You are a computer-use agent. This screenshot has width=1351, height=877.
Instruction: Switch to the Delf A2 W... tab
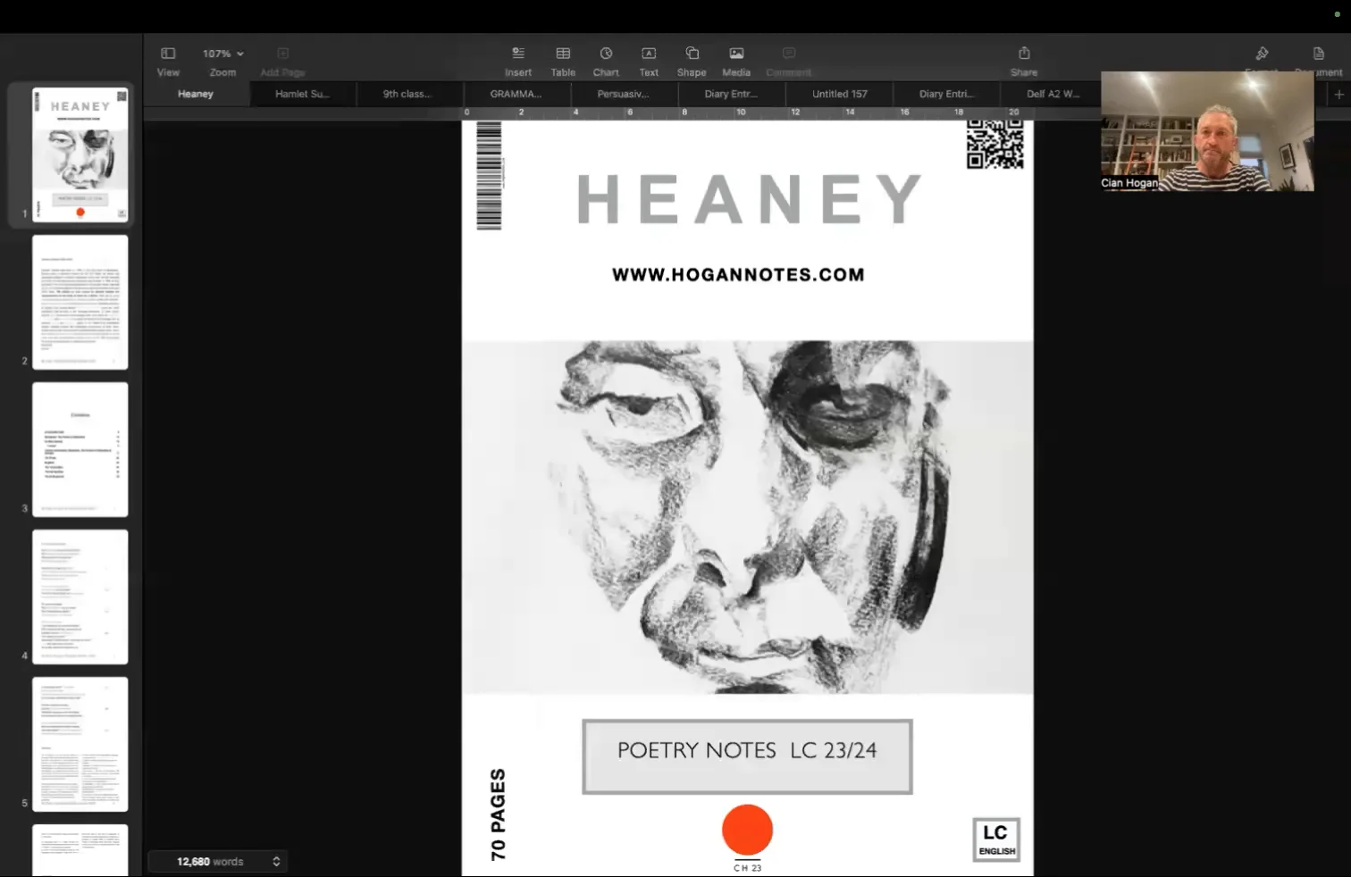point(1052,94)
